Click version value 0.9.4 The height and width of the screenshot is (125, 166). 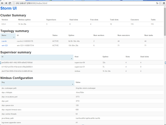click(x=3, y=24)
